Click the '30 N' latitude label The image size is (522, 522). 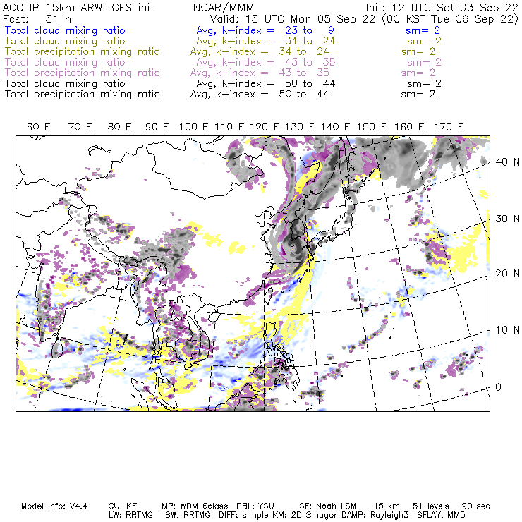(x=507, y=219)
